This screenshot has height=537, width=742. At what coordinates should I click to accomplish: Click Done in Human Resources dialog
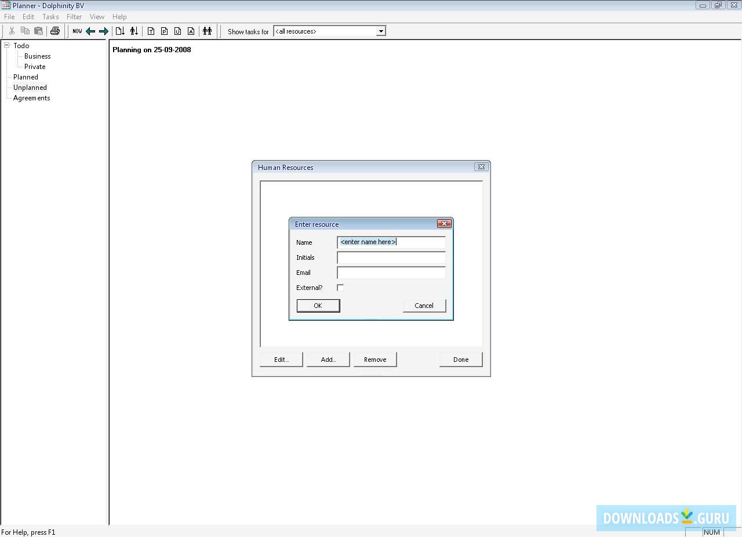(x=461, y=360)
